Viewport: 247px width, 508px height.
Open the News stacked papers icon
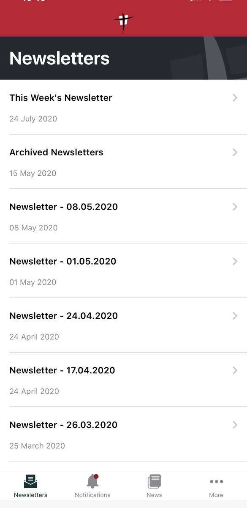(x=154, y=482)
